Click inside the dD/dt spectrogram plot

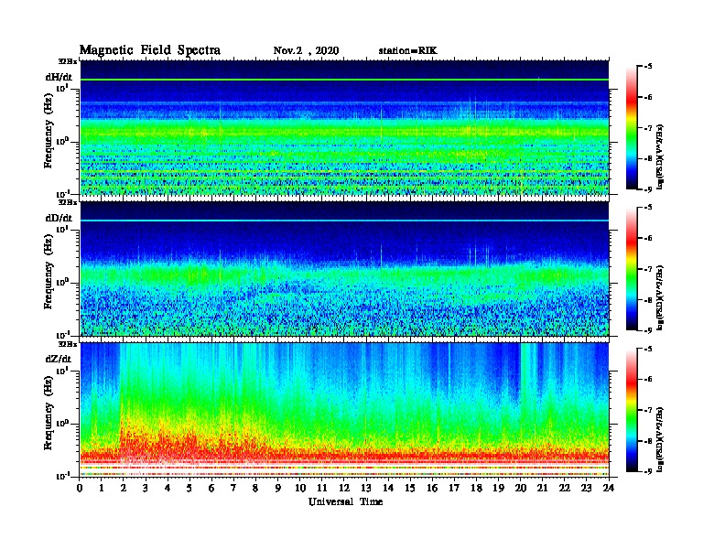pyautogui.click(x=344, y=269)
